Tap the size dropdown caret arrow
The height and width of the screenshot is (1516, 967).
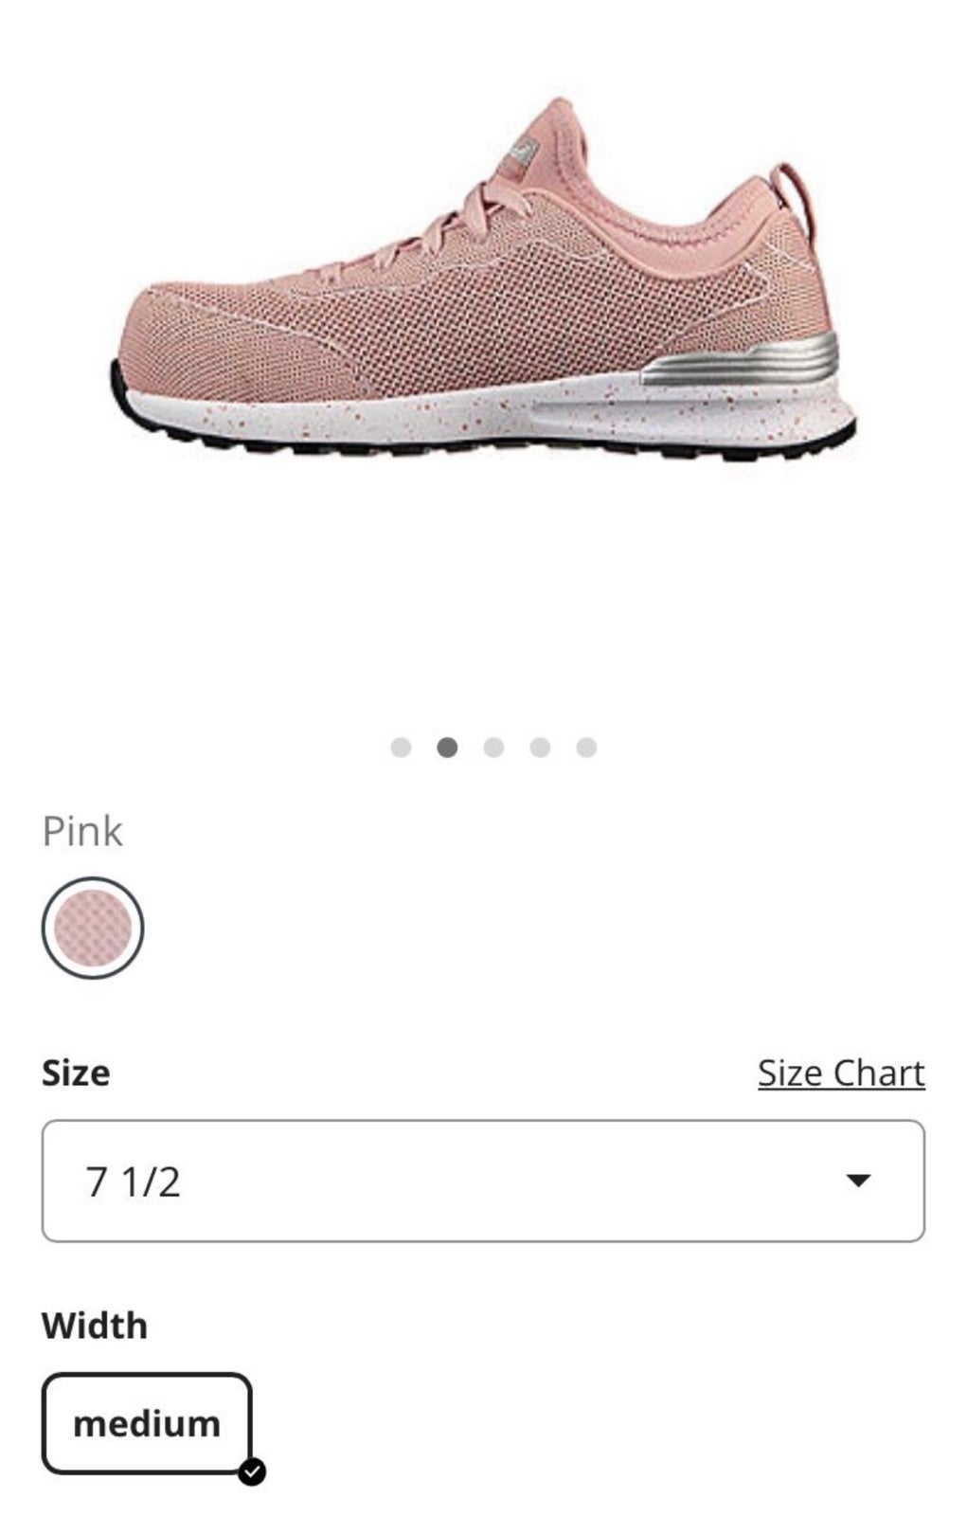858,1181
